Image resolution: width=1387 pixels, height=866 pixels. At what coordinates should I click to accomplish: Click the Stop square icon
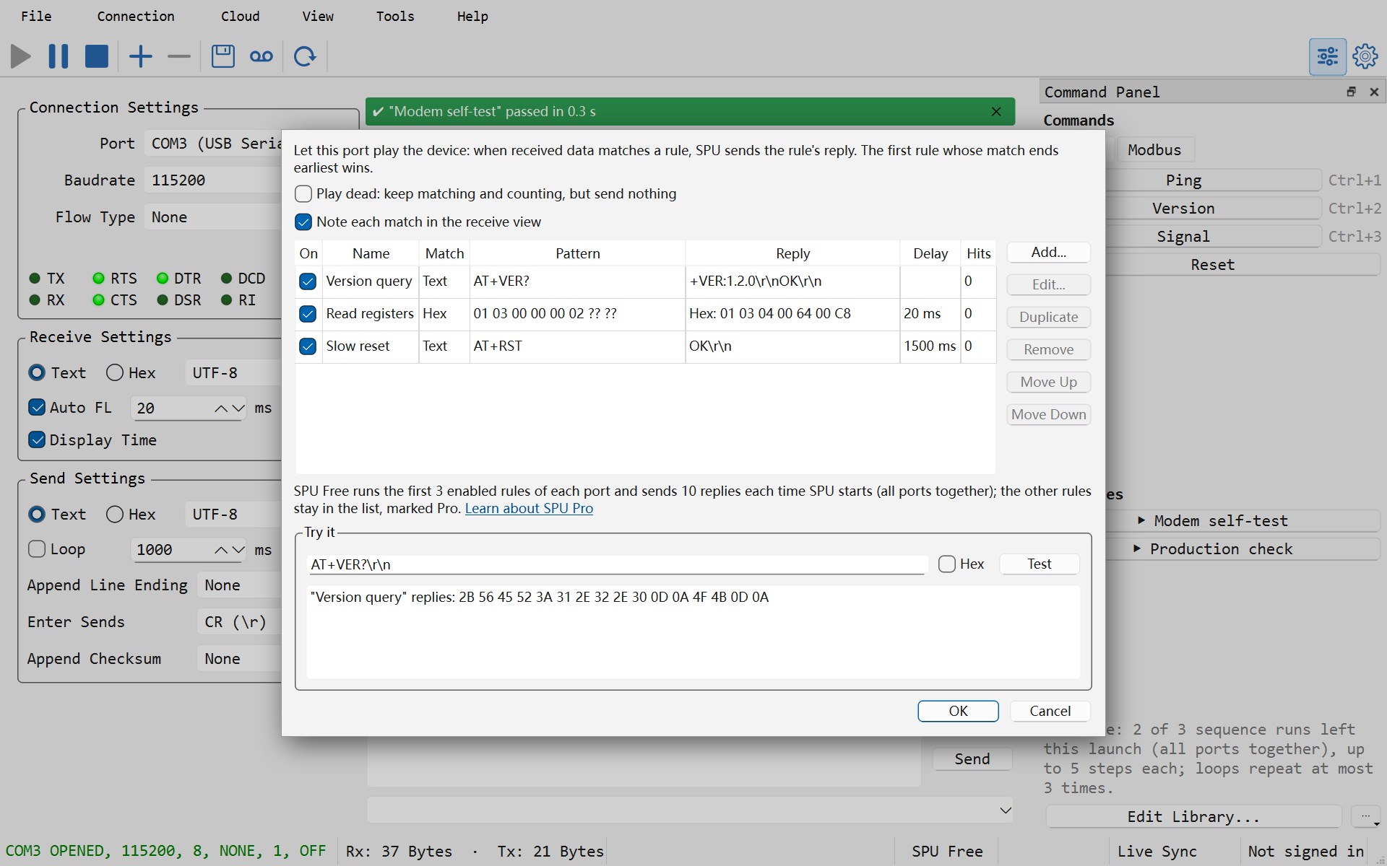click(96, 56)
